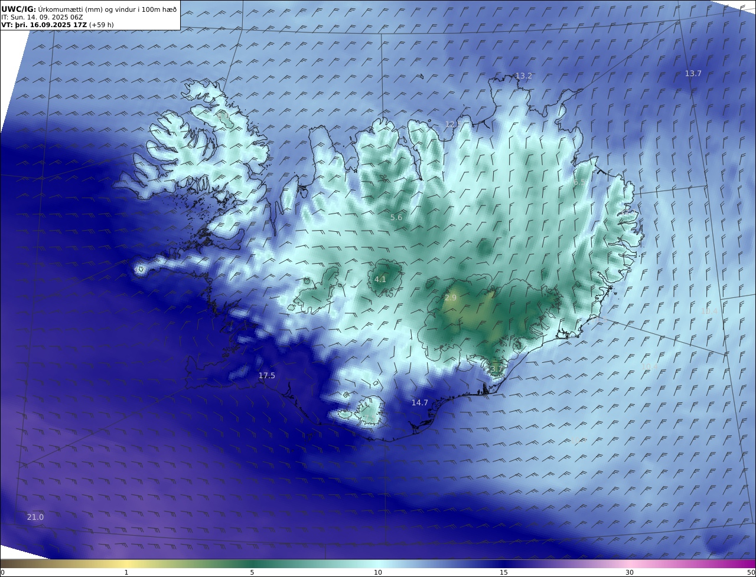This screenshot has height=577, width=756.
Task: Click the colorbar tick label 50
Action: point(751,572)
